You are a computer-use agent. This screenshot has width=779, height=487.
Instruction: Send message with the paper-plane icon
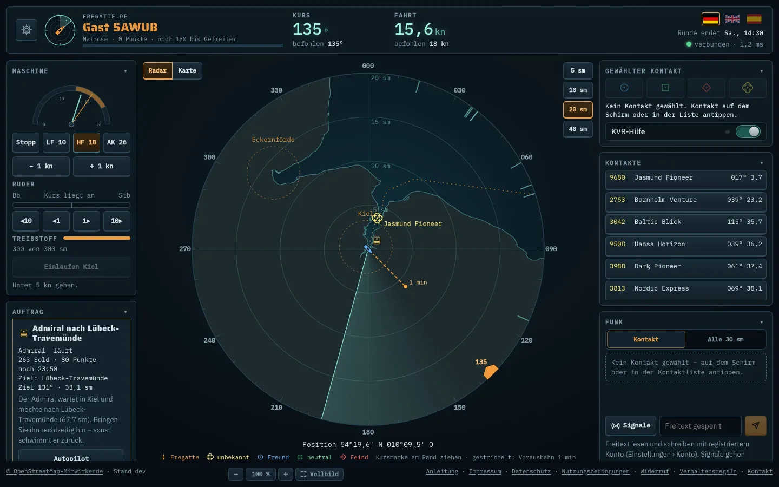(x=756, y=426)
